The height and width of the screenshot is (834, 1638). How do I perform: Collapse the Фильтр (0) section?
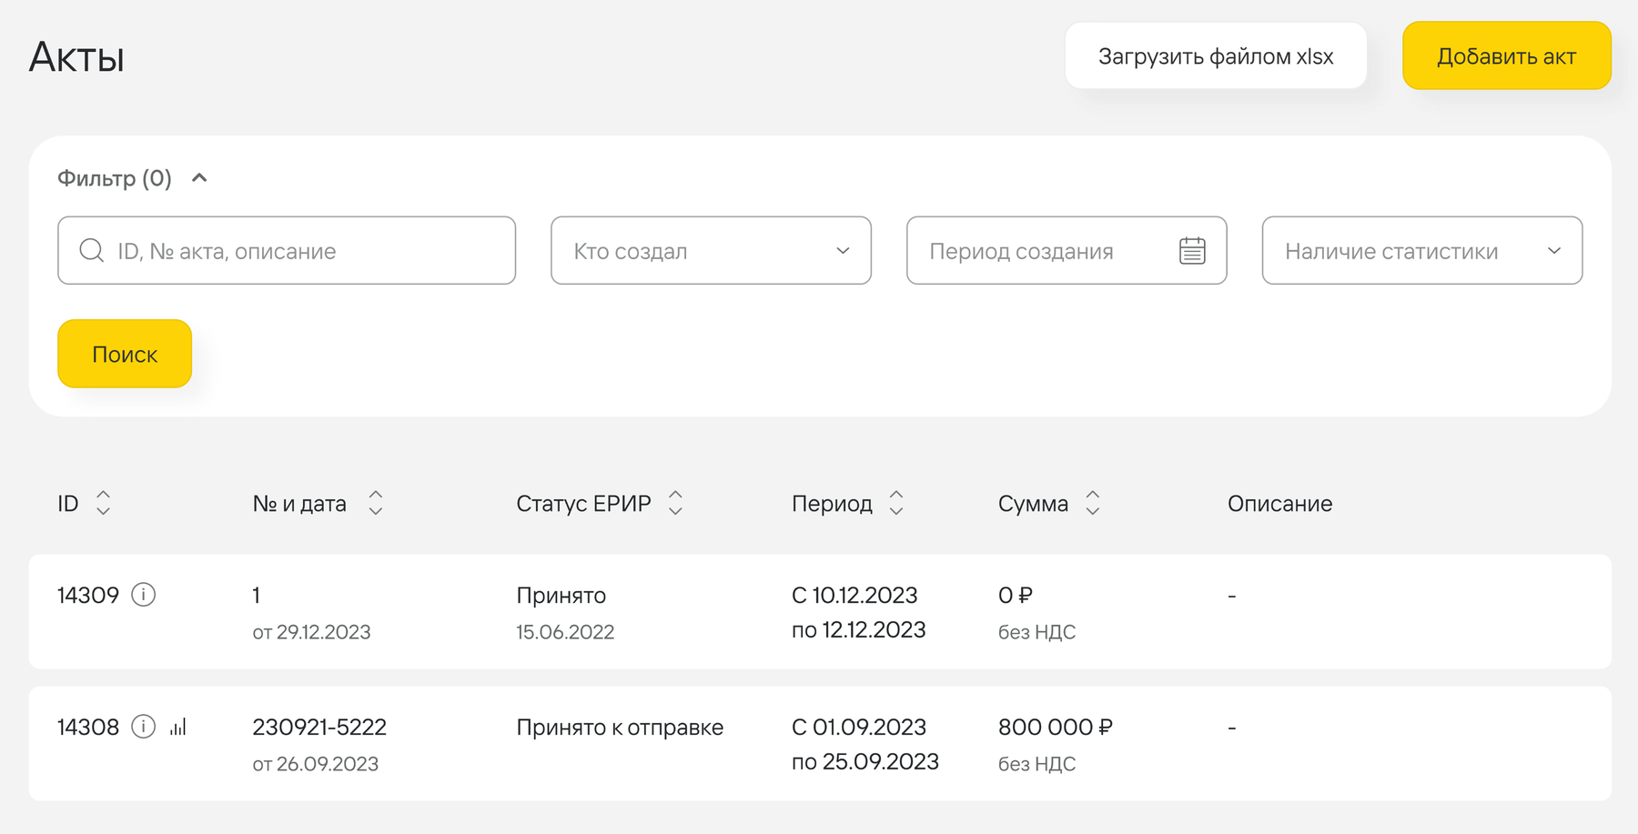tap(199, 177)
